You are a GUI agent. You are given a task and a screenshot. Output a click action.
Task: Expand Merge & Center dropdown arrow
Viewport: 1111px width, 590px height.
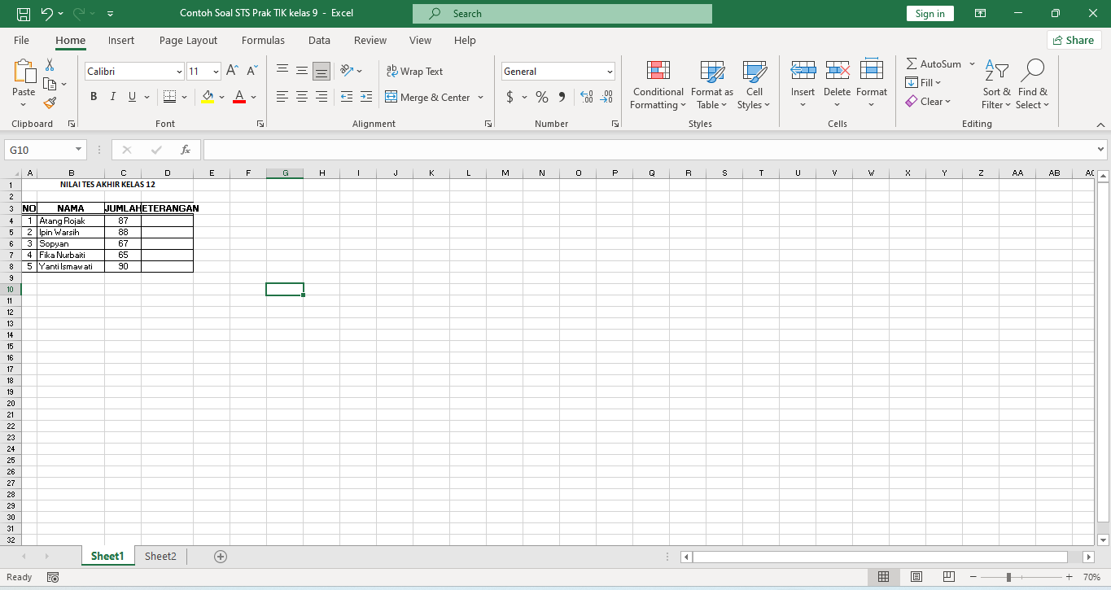pos(480,98)
